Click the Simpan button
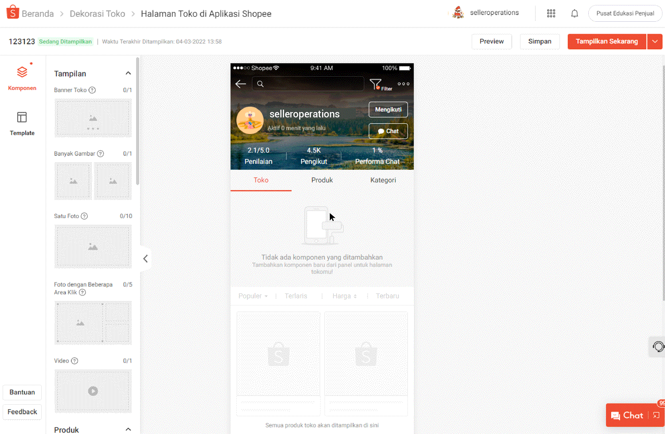The height and width of the screenshot is (434, 665). 540,41
